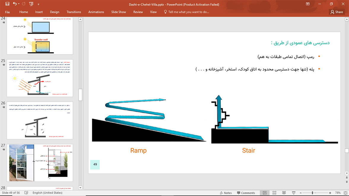Click the animation star under slide 25 number
349x196 pixels.
click(4, 65)
